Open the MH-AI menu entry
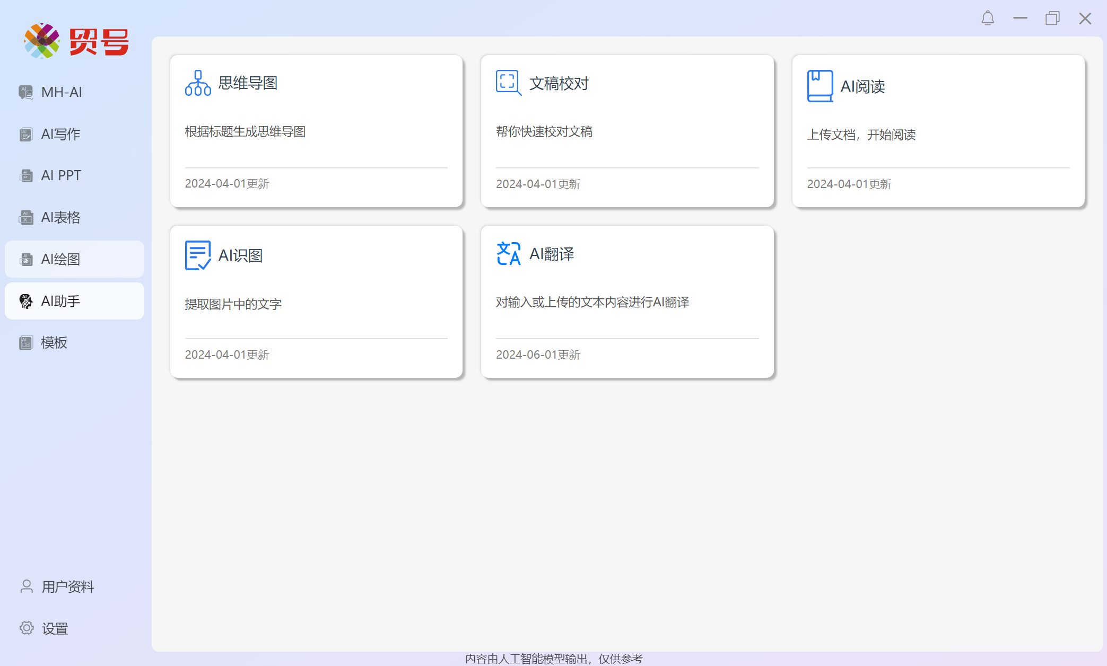Viewport: 1107px width, 666px height. [x=74, y=92]
